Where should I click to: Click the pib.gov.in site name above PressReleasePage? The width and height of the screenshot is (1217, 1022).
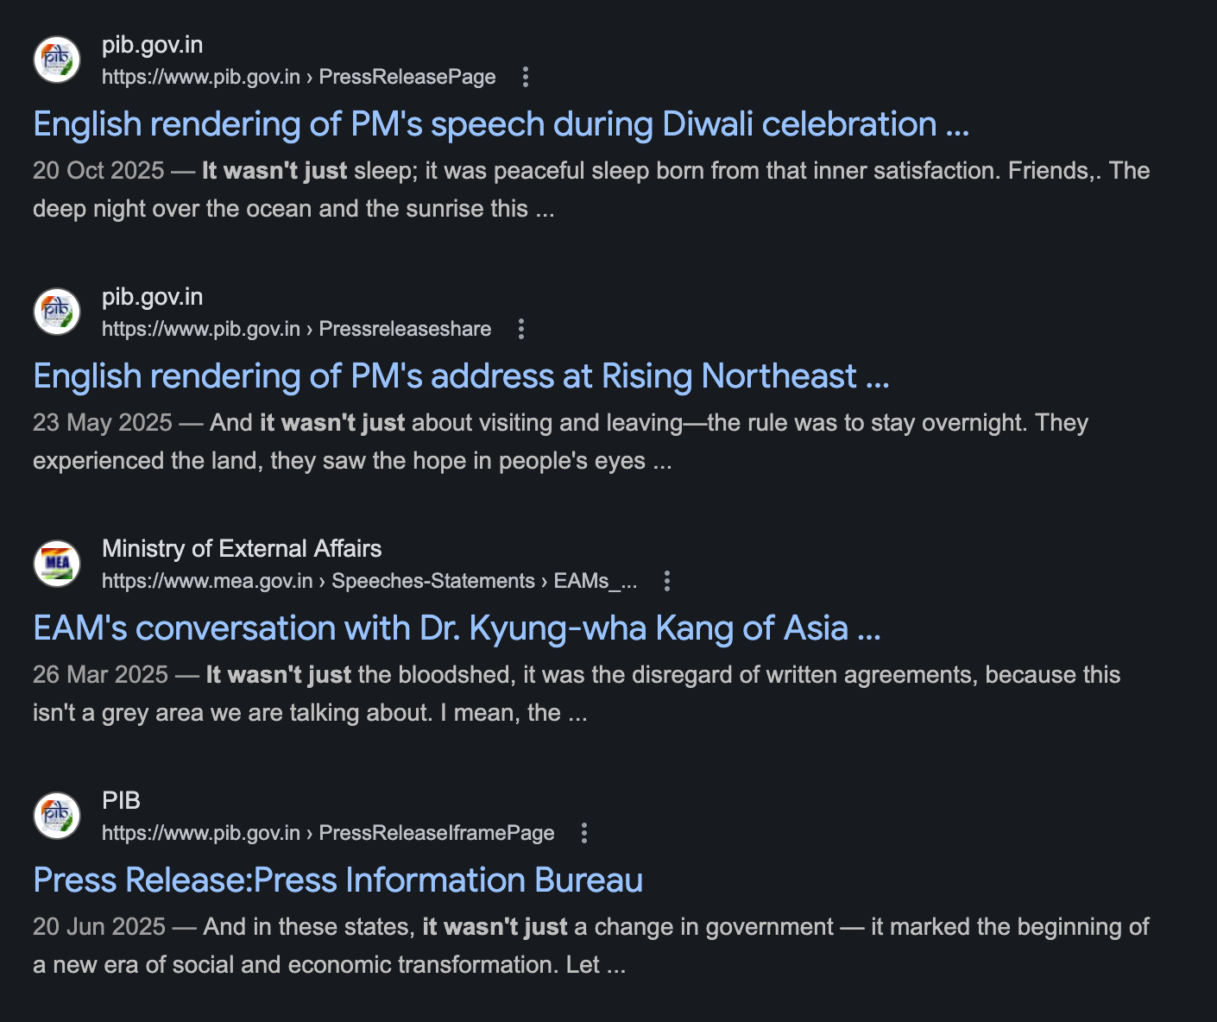[x=152, y=45]
